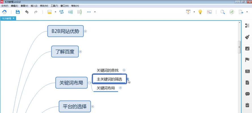Expand the B2B网站优势 topic
This screenshot has width=252, height=113.
click(x=85, y=31)
